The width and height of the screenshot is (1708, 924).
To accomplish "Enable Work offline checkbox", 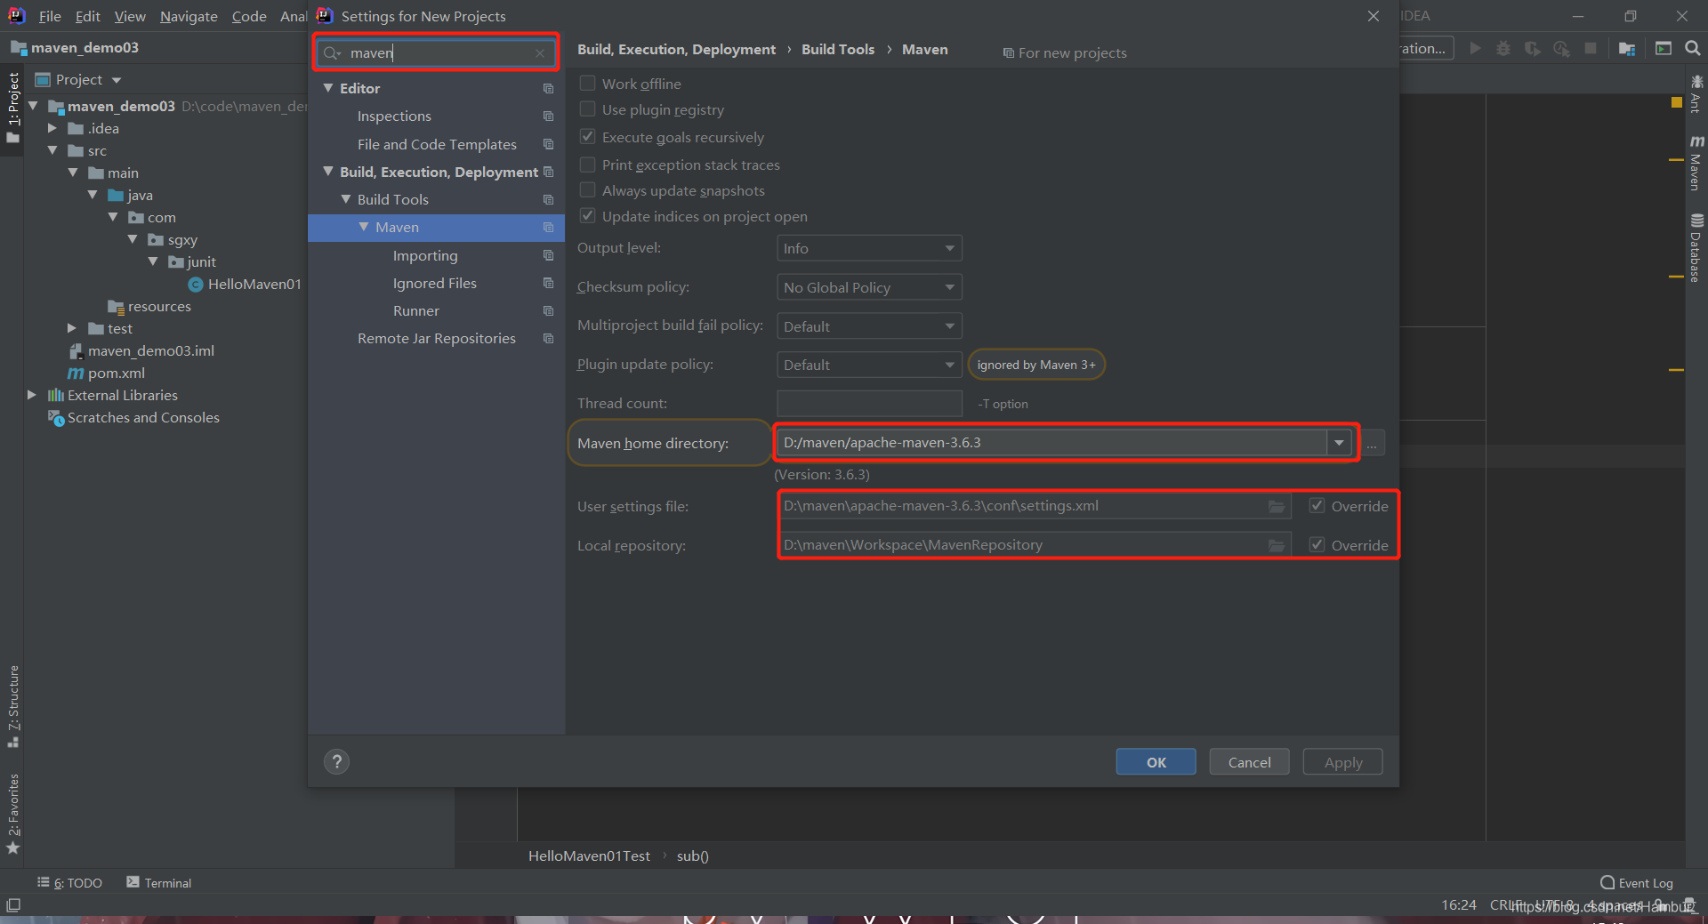I will pos(587,83).
